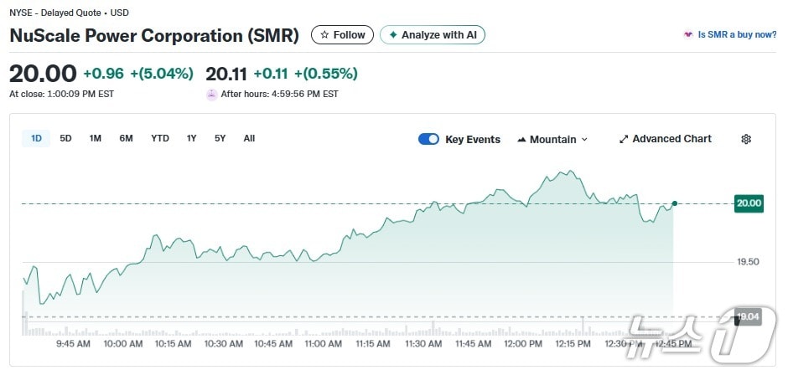
Task: Switch to the 5D time range
Action: coord(65,138)
